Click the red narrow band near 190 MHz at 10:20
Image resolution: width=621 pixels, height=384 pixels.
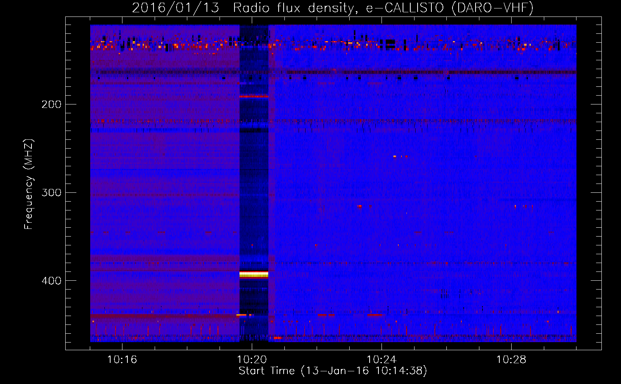[x=254, y=96]
